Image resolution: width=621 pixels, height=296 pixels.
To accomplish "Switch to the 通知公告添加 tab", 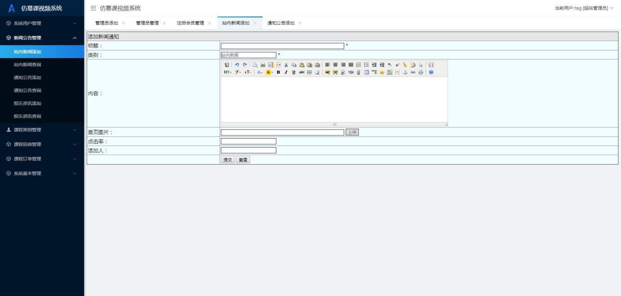I will pos(281,23).
